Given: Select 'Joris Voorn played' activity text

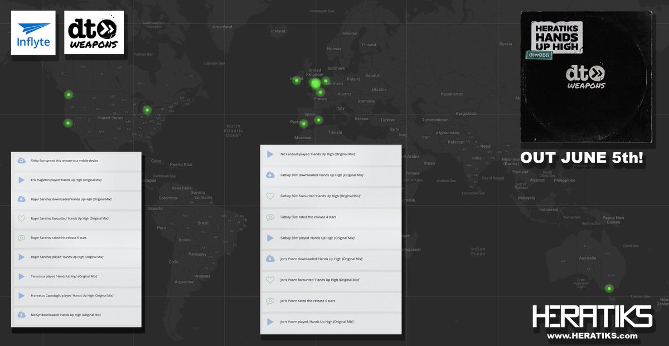Looking at the screenshot, I should (317, 321).
